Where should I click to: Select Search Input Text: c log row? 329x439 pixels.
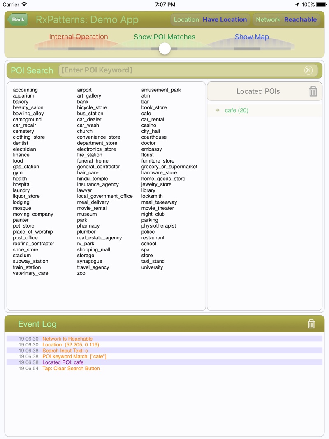pyautogui.click(x=164, y=351)
